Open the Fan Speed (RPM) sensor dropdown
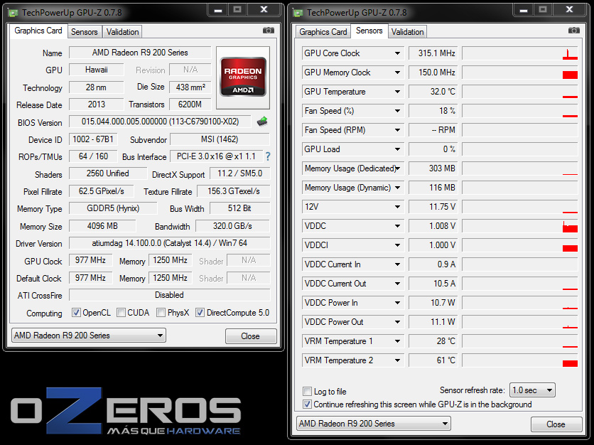 (x=397, y=130)
